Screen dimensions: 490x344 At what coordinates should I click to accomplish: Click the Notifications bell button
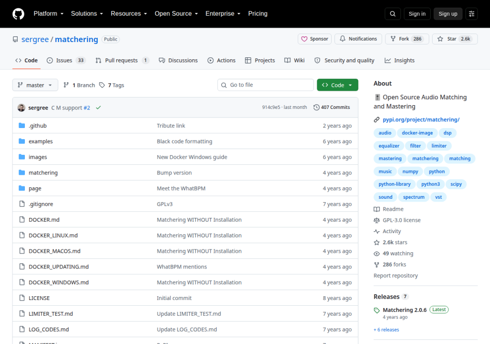click(358, 39)
